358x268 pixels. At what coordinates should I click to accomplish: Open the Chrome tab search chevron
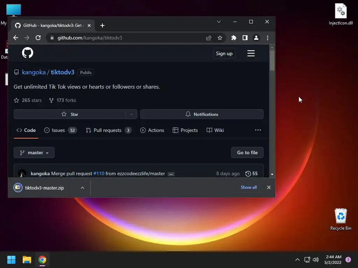point(219,22)
